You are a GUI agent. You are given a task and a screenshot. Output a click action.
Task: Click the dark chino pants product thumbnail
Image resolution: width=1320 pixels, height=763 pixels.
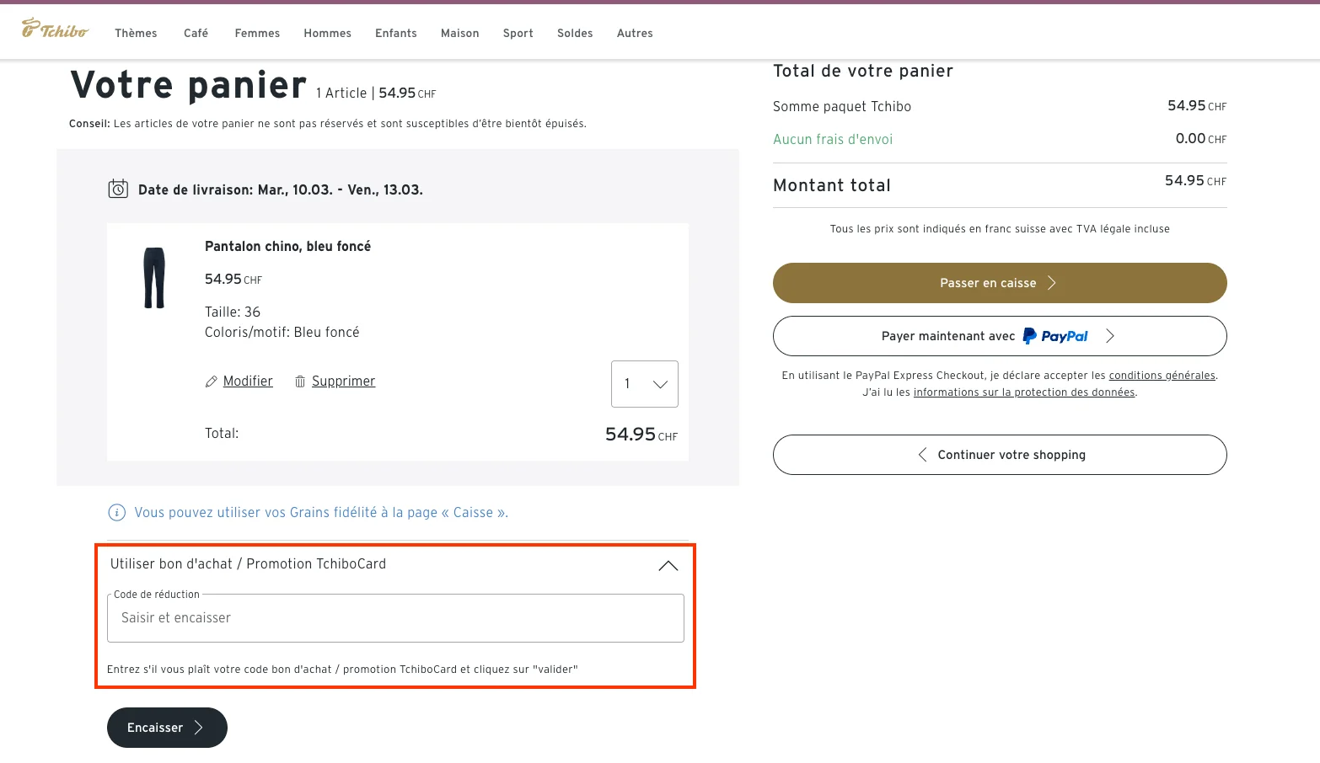click(x=155, y=278)
